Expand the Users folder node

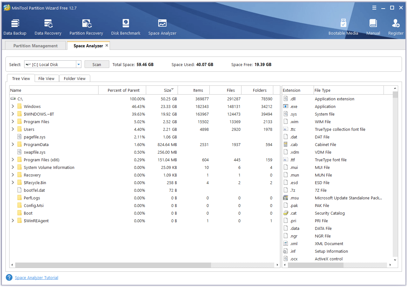[x=13, y=129]
